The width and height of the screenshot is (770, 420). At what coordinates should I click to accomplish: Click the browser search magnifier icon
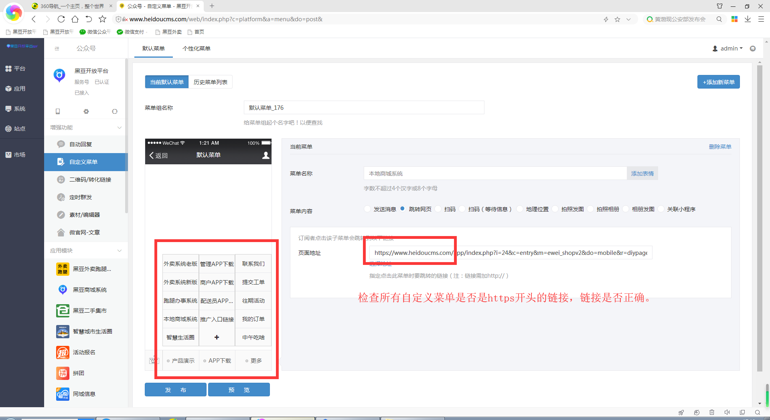[719, 19]
